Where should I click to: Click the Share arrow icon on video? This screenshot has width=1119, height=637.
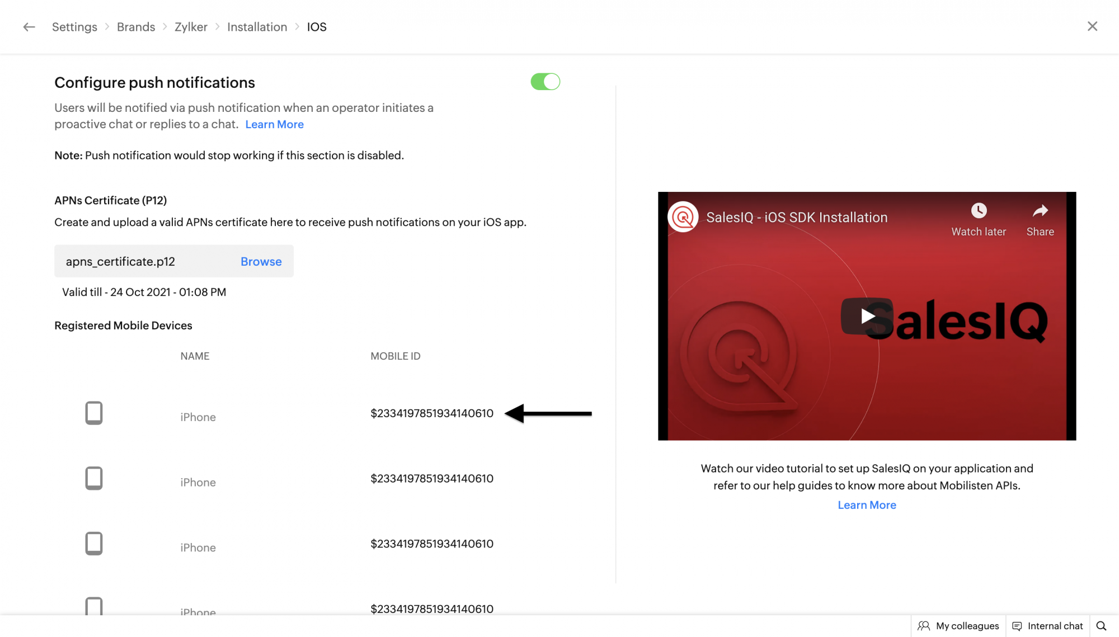click(x=1040, y=211)
